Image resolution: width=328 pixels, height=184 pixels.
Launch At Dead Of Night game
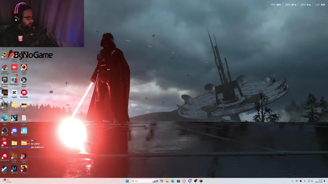point(24,158)
